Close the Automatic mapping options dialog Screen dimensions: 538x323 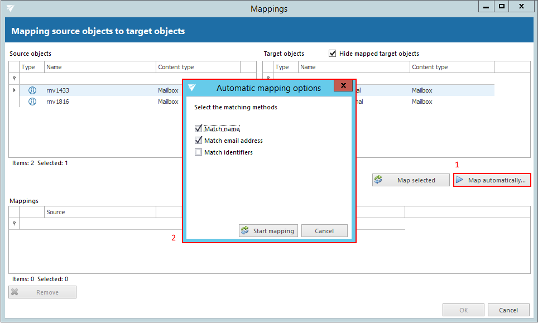(343, 86)
